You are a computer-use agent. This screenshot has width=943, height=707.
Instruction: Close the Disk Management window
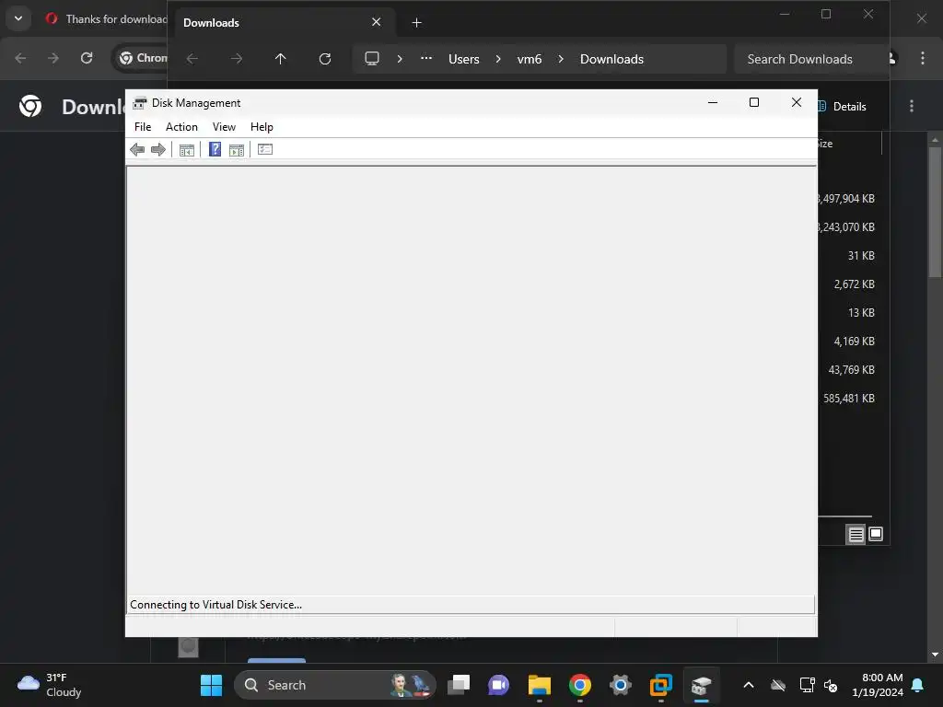[x=797, y=103]
